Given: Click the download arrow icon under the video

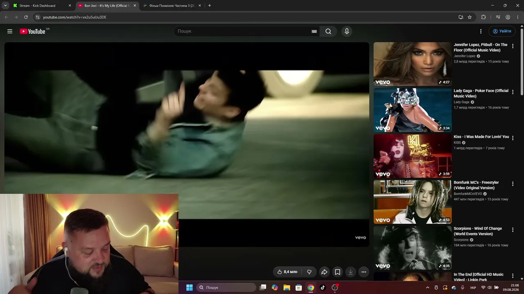Looking at the screenshot, I should tap(350, 272).
